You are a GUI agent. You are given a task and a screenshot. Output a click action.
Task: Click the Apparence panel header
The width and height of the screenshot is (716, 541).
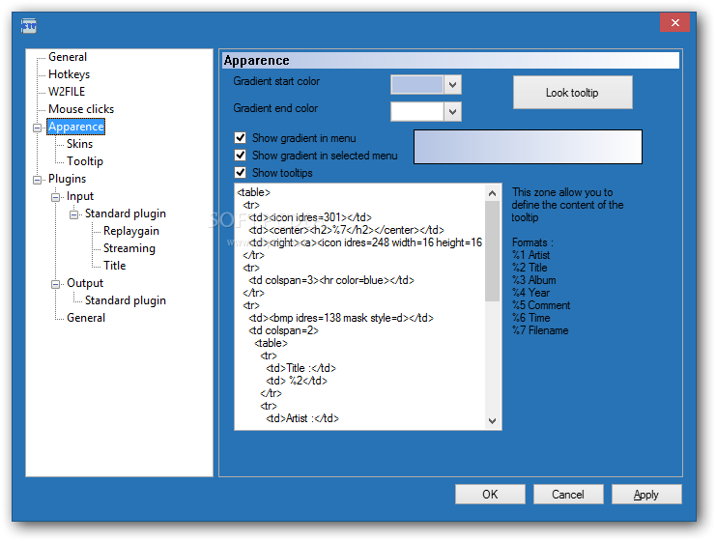pyautogui.click(x=450, y=60)
